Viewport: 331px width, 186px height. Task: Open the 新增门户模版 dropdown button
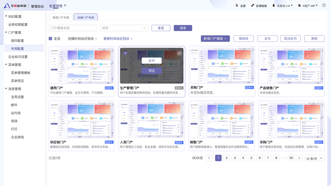[x=215, y=38]
